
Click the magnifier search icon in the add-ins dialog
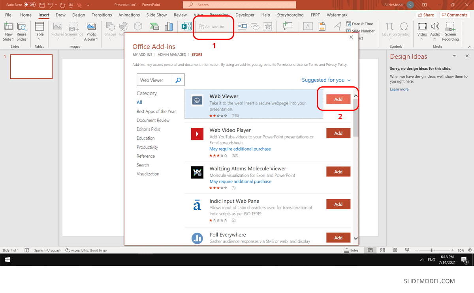pos(178,80)
